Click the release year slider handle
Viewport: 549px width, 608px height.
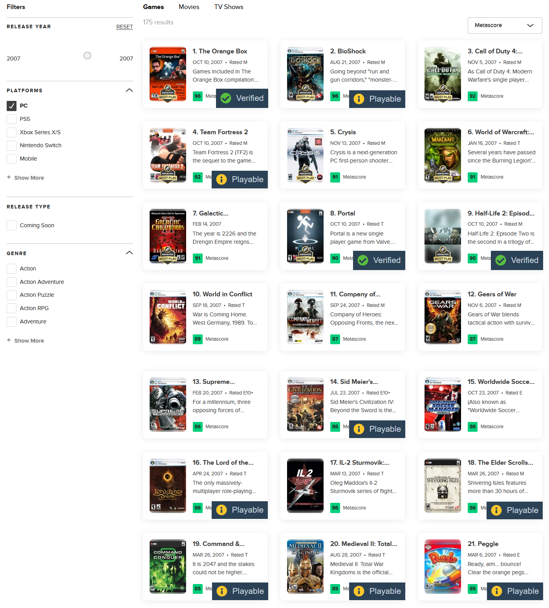[x=88, y=56]
